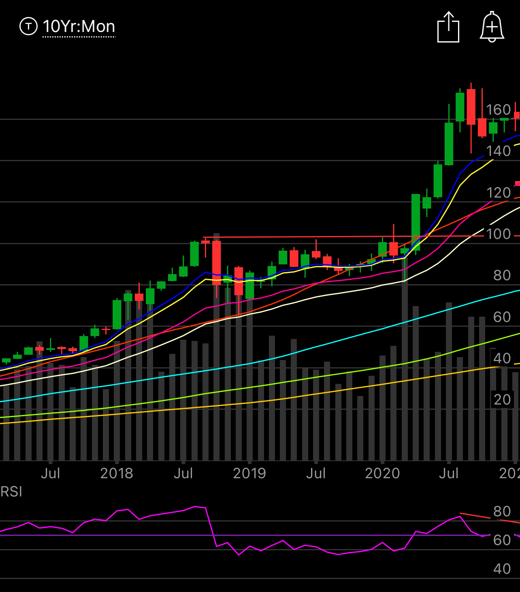Viewport: 520px width, 592px height.
Task: Tap the red horizontal resistance line near 100
Action: pos(343,237)
